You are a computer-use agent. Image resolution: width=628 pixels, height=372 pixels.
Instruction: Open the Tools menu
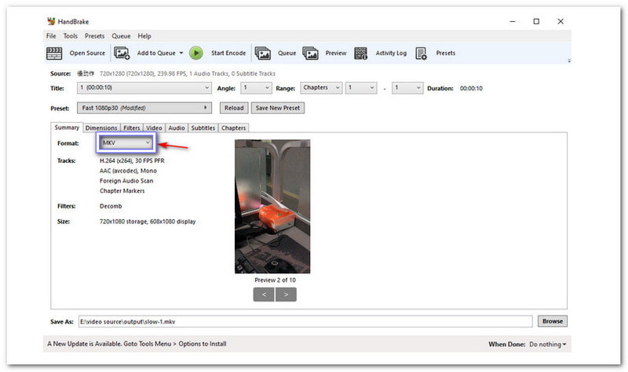click(70, 36)
